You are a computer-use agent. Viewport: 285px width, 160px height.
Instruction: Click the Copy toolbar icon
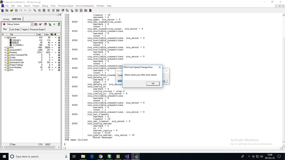(x=35, y=11)
